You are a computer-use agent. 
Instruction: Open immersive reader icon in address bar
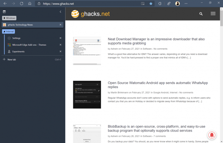click(143, 3)
